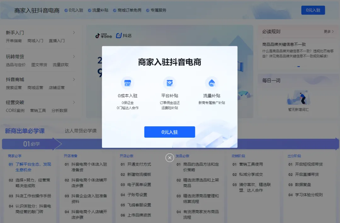This screenshot has width=340, height=223.
Task: Click the 开店准备 column heading
Action: (x=71, y=156)
